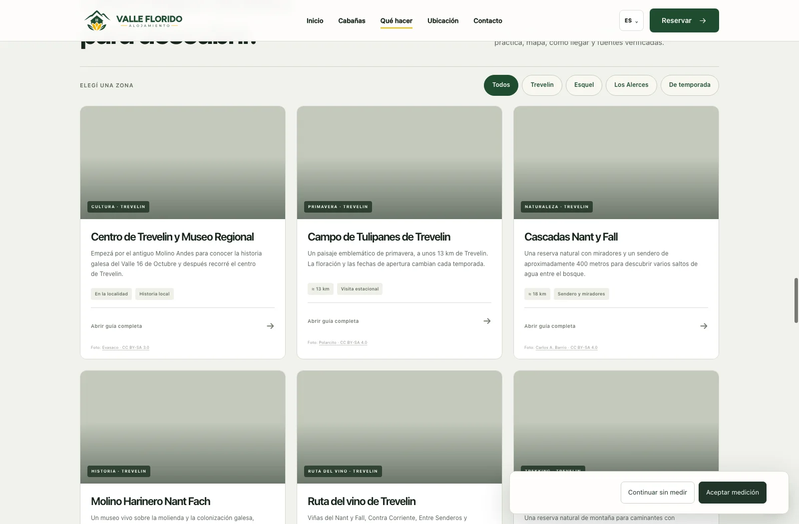Click the Cultura · Trevelin card image

(x=183, y=163)
